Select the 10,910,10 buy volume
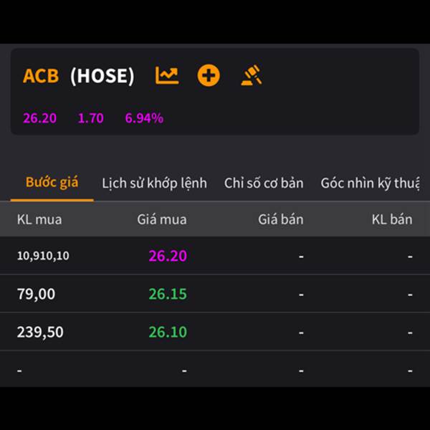The height and width of the screenshot is (430, 430). click(x=43, y=256)
